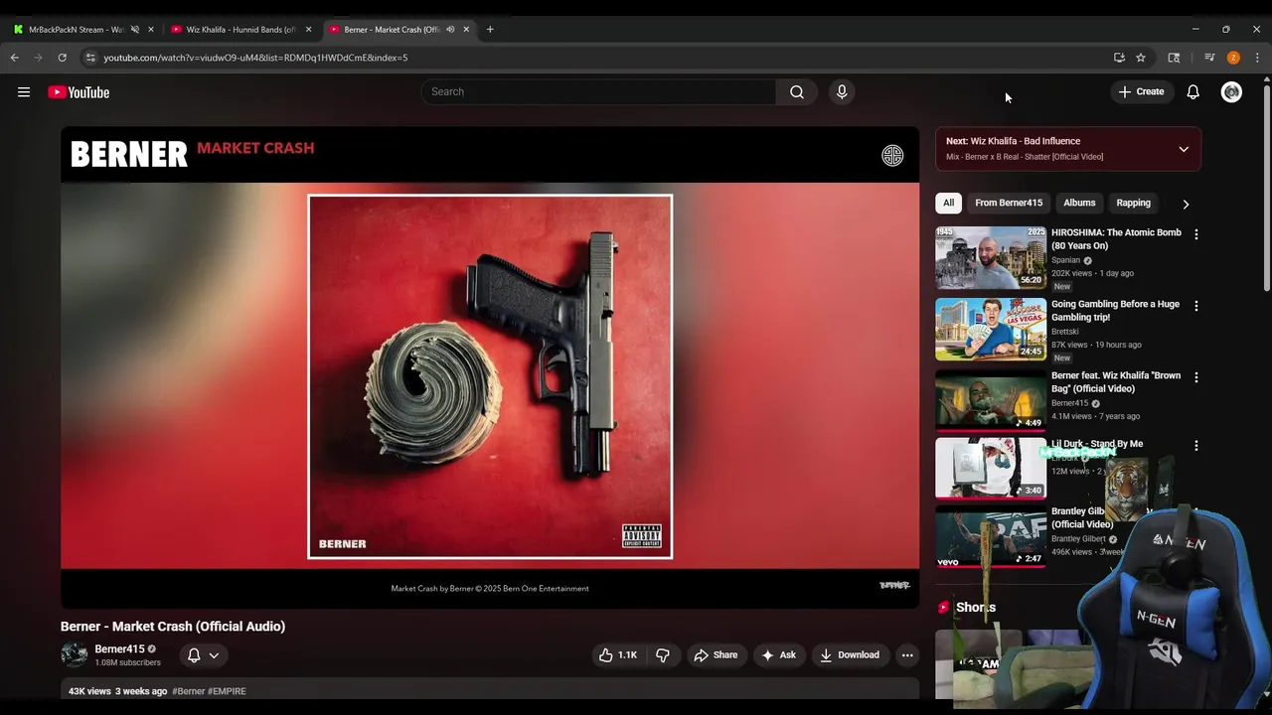This screenshot has width=1272, height=715.
Task: Click the Empire logo watermark on video
Action: 892,156
